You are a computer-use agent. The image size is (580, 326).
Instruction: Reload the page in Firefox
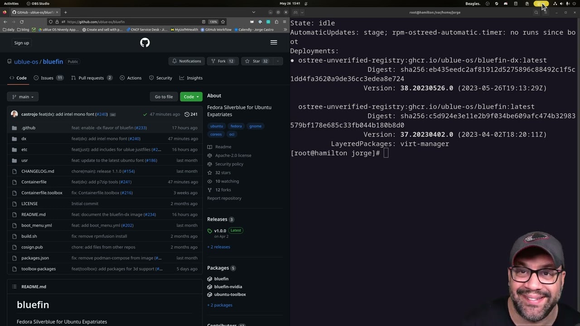(x=22, y=22)
